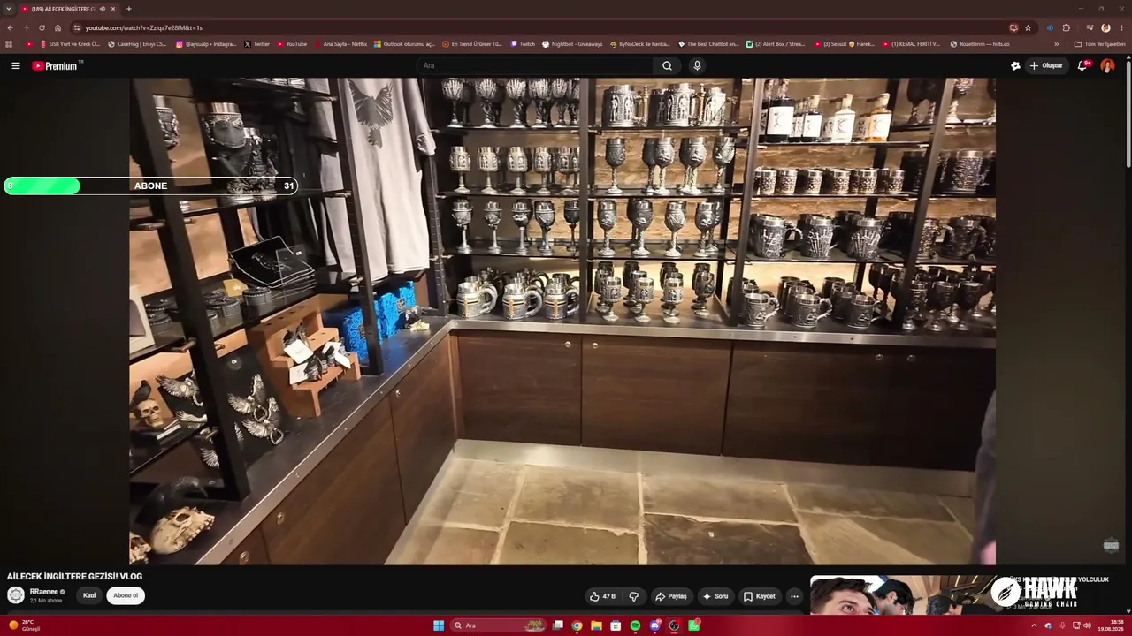Viewport: 1132px width, 636px height.
Task: Open the browser extensions puzzle icon
Action: [1067, 27]
